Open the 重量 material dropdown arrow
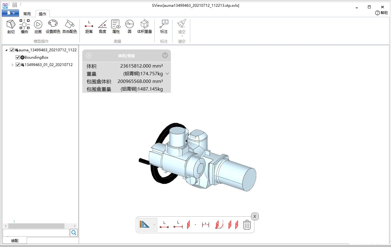Image resolution: width=391 pixels, height=247 pixels. 167,73
